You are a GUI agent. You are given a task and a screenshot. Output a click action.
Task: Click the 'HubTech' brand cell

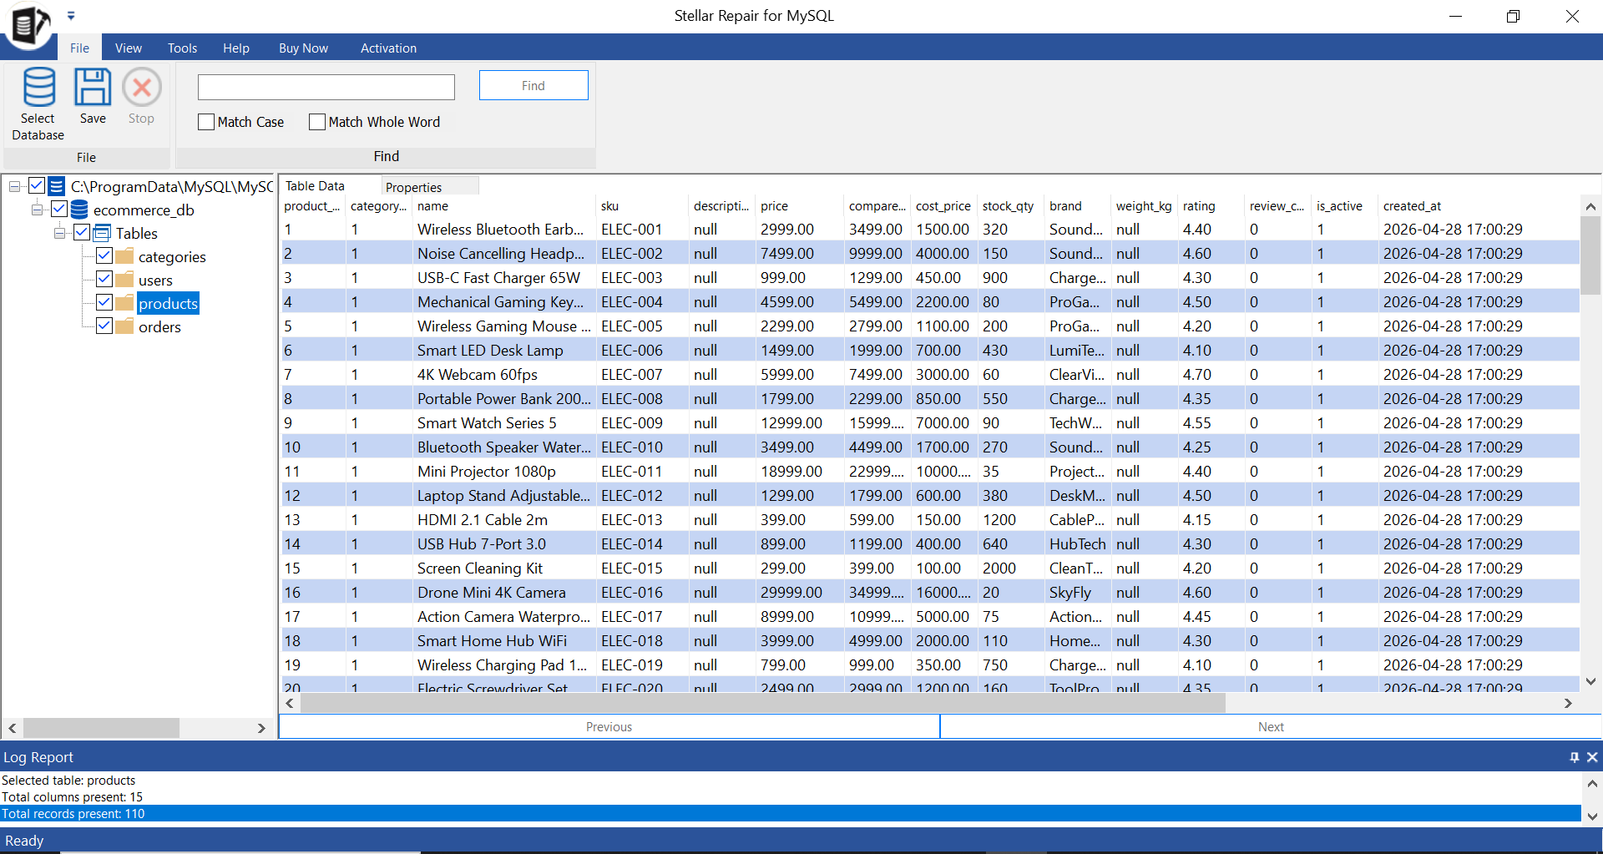click(1077, 544)
